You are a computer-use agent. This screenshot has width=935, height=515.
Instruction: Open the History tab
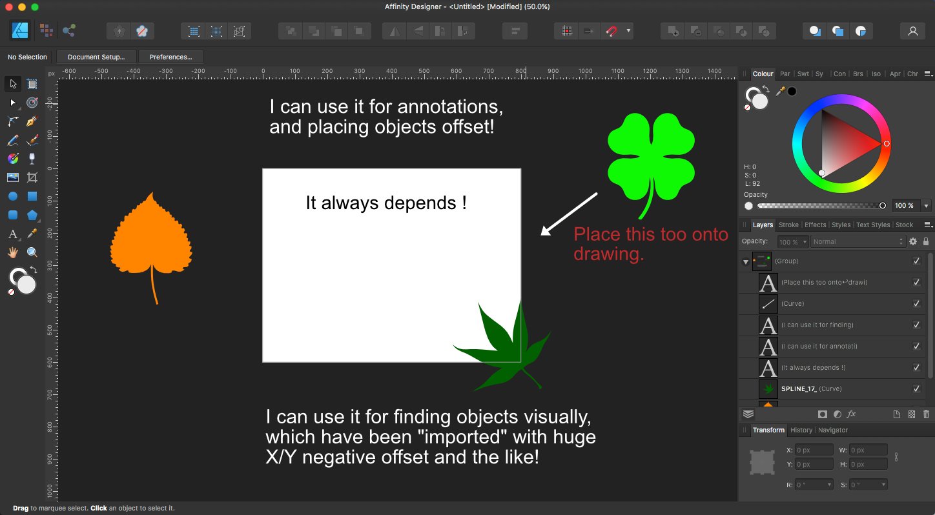801,430
